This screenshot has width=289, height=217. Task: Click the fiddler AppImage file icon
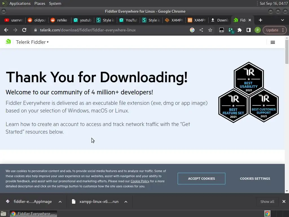coord(8,201)
